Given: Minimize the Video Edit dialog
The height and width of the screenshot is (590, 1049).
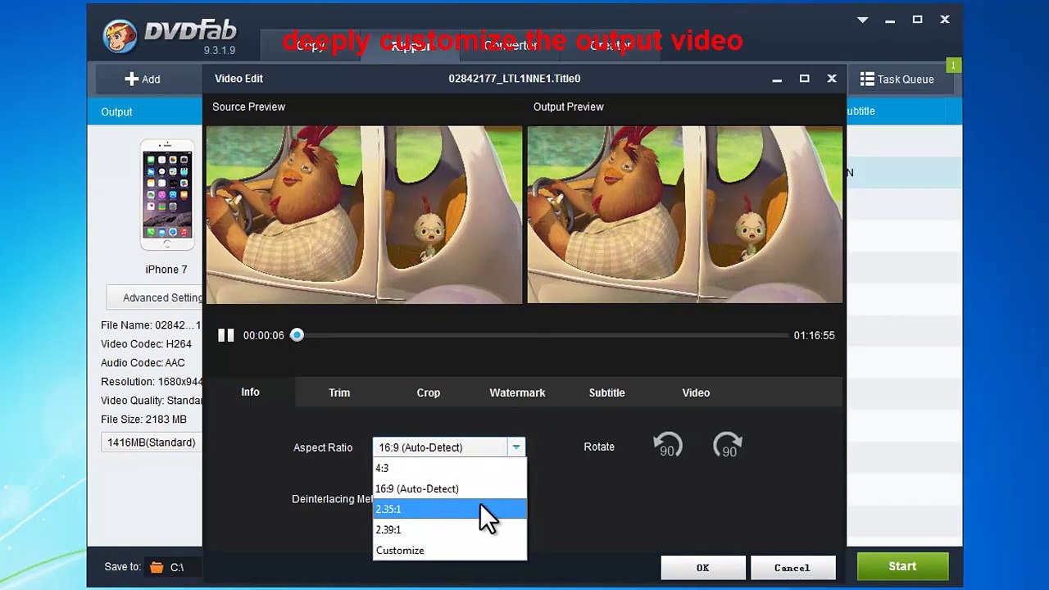Looking at the screenshot, I should pos(777,79).
